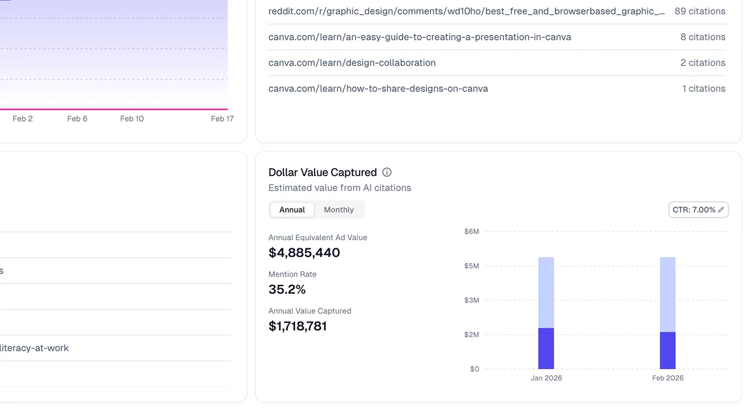Open the Canva presentation guide link
Viewport: 752px width, 412px height.
[x=420, y=37]
